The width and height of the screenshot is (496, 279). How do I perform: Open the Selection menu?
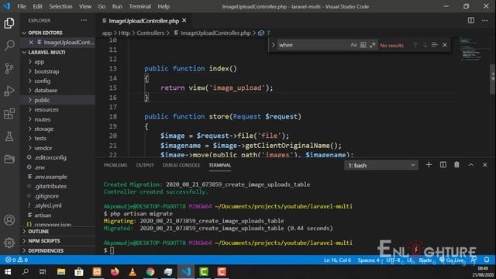coord(60,6)
